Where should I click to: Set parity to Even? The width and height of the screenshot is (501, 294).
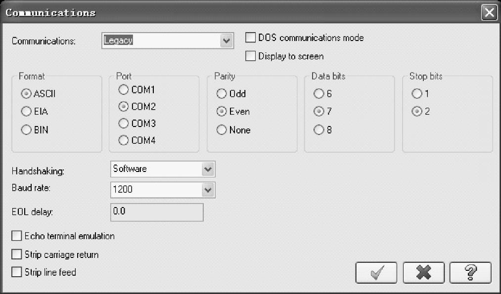pyautogui.click(x=222, y=111)
